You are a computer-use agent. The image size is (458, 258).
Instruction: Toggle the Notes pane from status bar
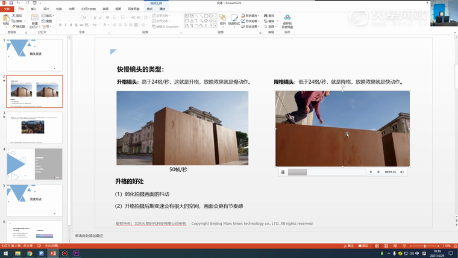pyautogui.click(x=348, y=246)
